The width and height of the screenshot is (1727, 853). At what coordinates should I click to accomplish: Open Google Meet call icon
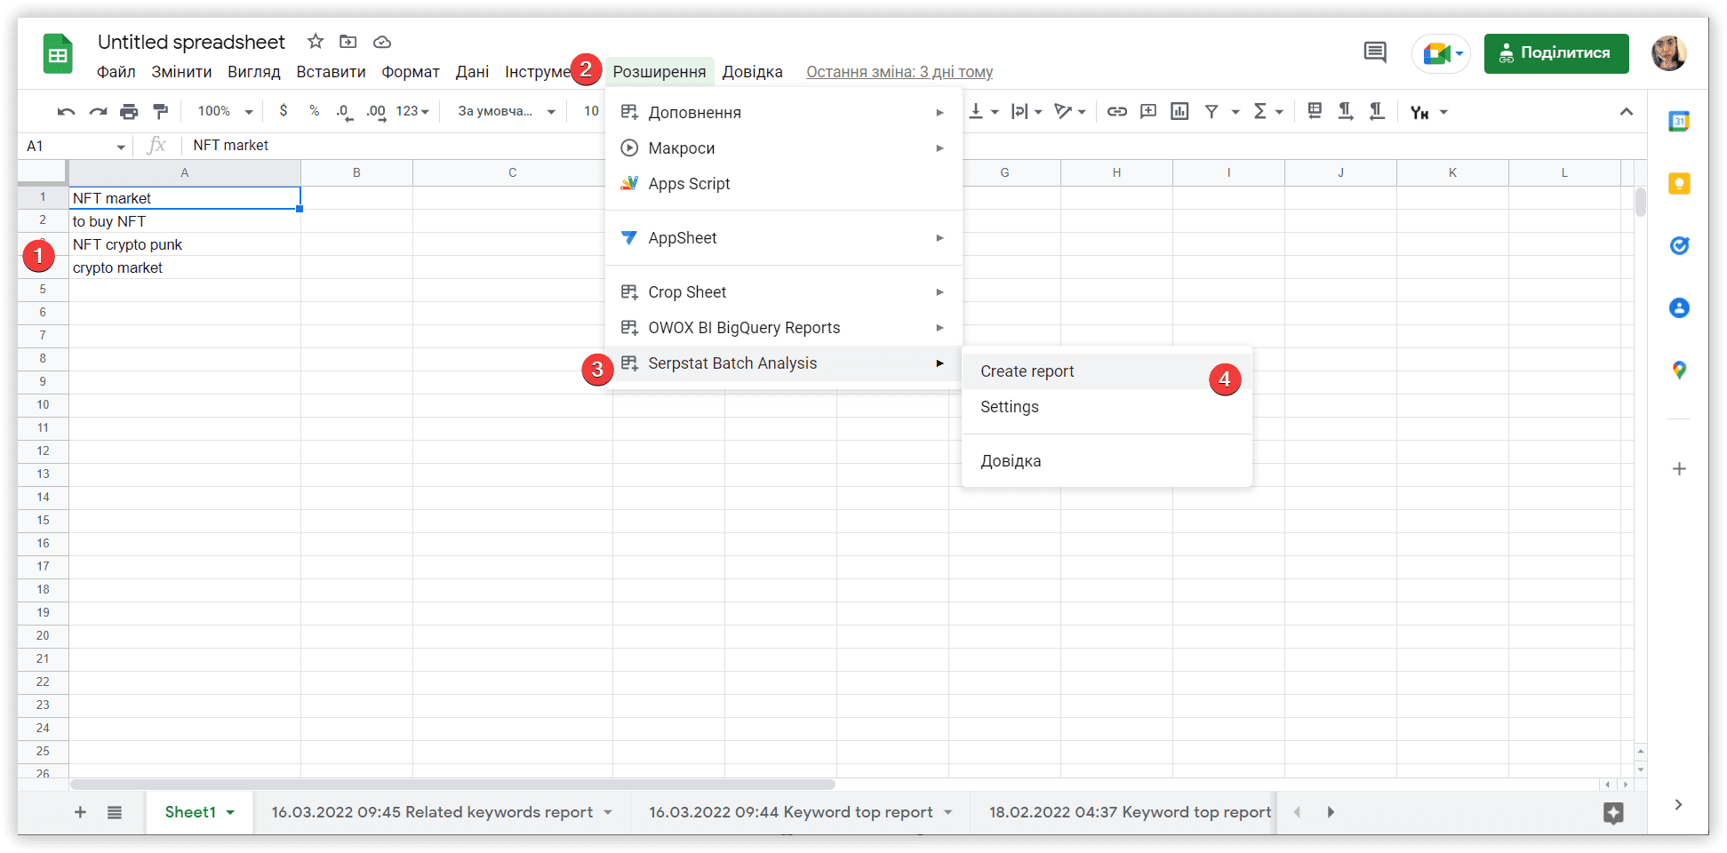[1441, 53]
